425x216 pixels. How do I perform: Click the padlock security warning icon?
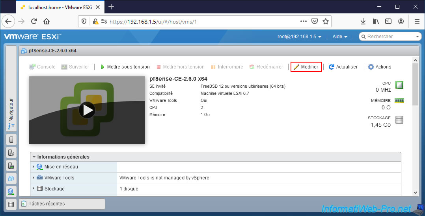point(95,21)
